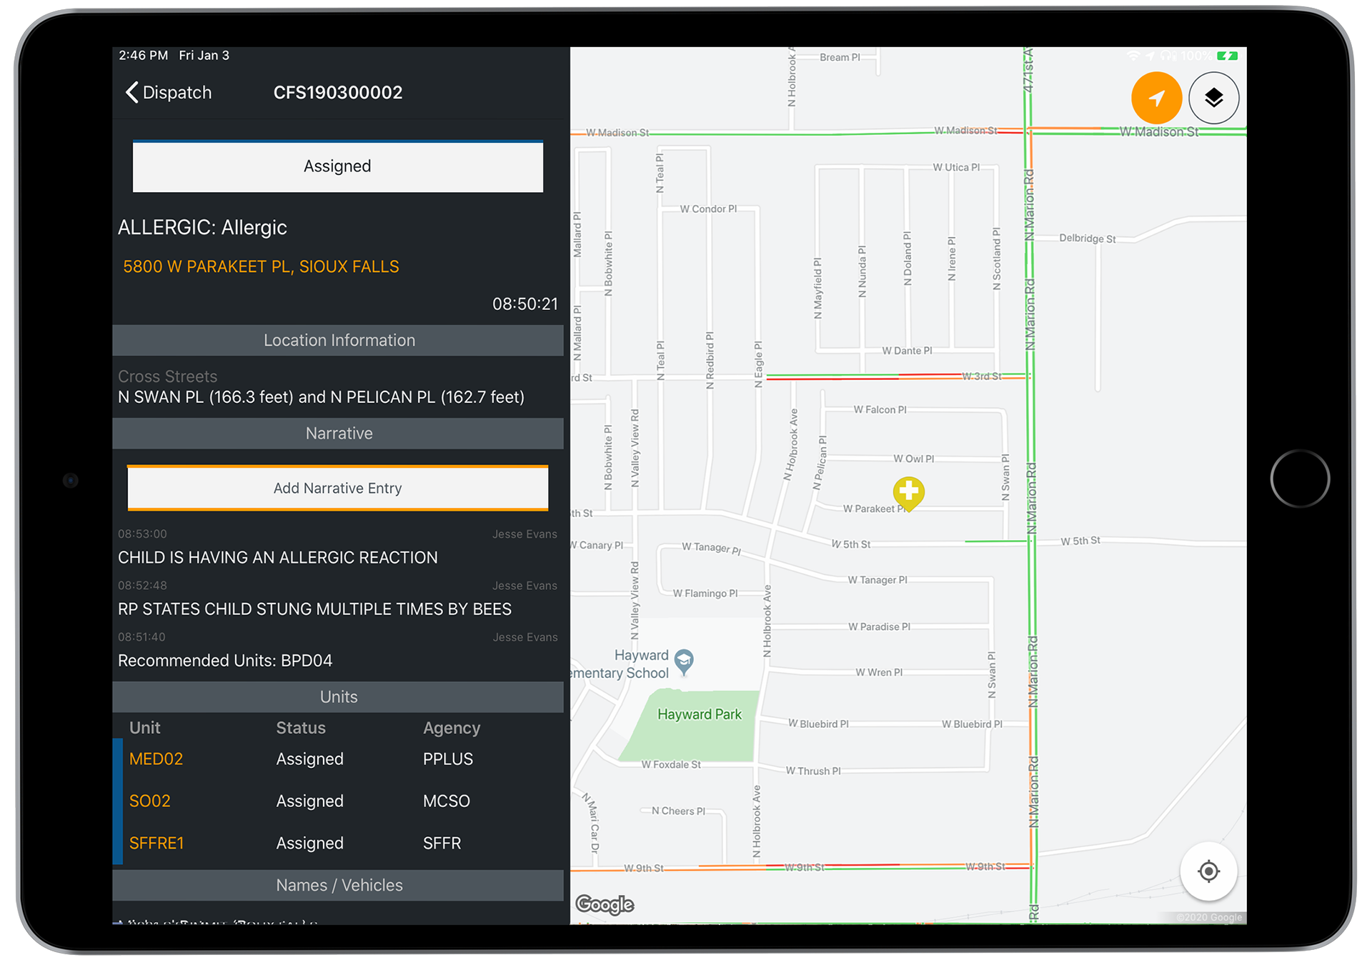Tap the Hayward Park map label
Image resolution: width=1372 pixels, height=965 pixels.
[699, 715]
